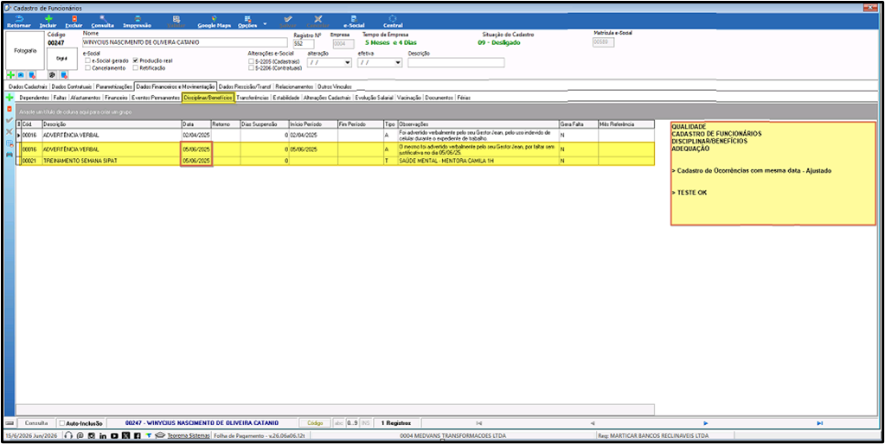Expand the efetiva date dropdown
Viewport: 885px width, 444px height.
(x=398, y=62)
